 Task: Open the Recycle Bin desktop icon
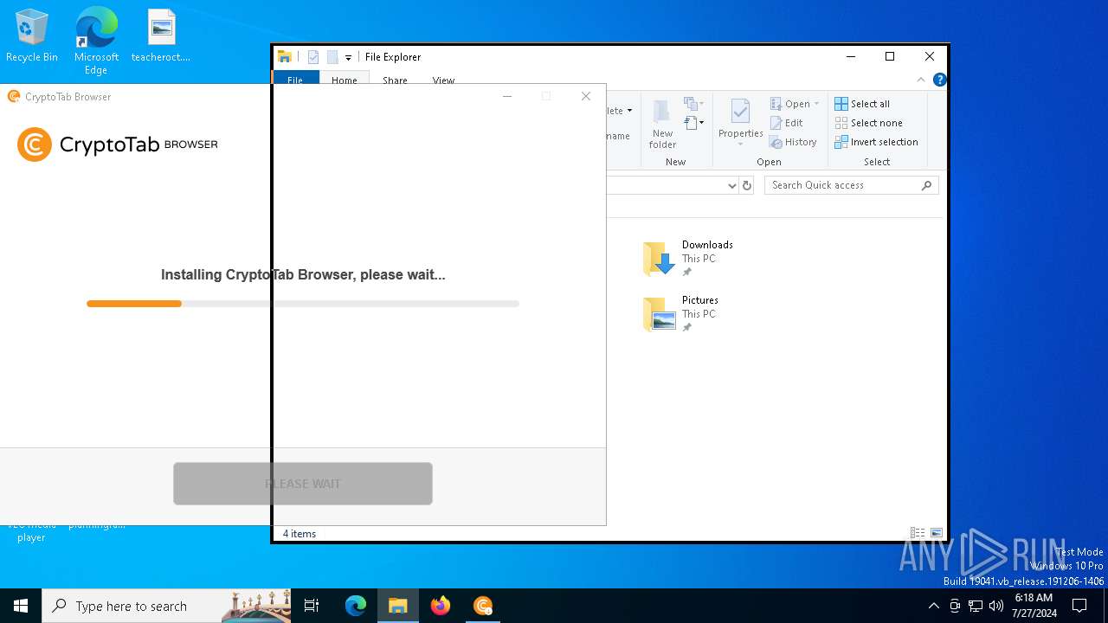[32, 36]
